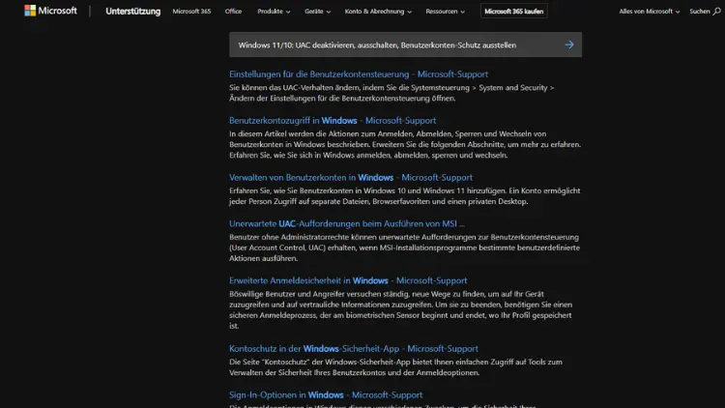Image resolution: width=725 pixels, height=408 pixels.
Task: Open Verwalten von Benutzerkonten in Windows result
Action: coord(351,177)
